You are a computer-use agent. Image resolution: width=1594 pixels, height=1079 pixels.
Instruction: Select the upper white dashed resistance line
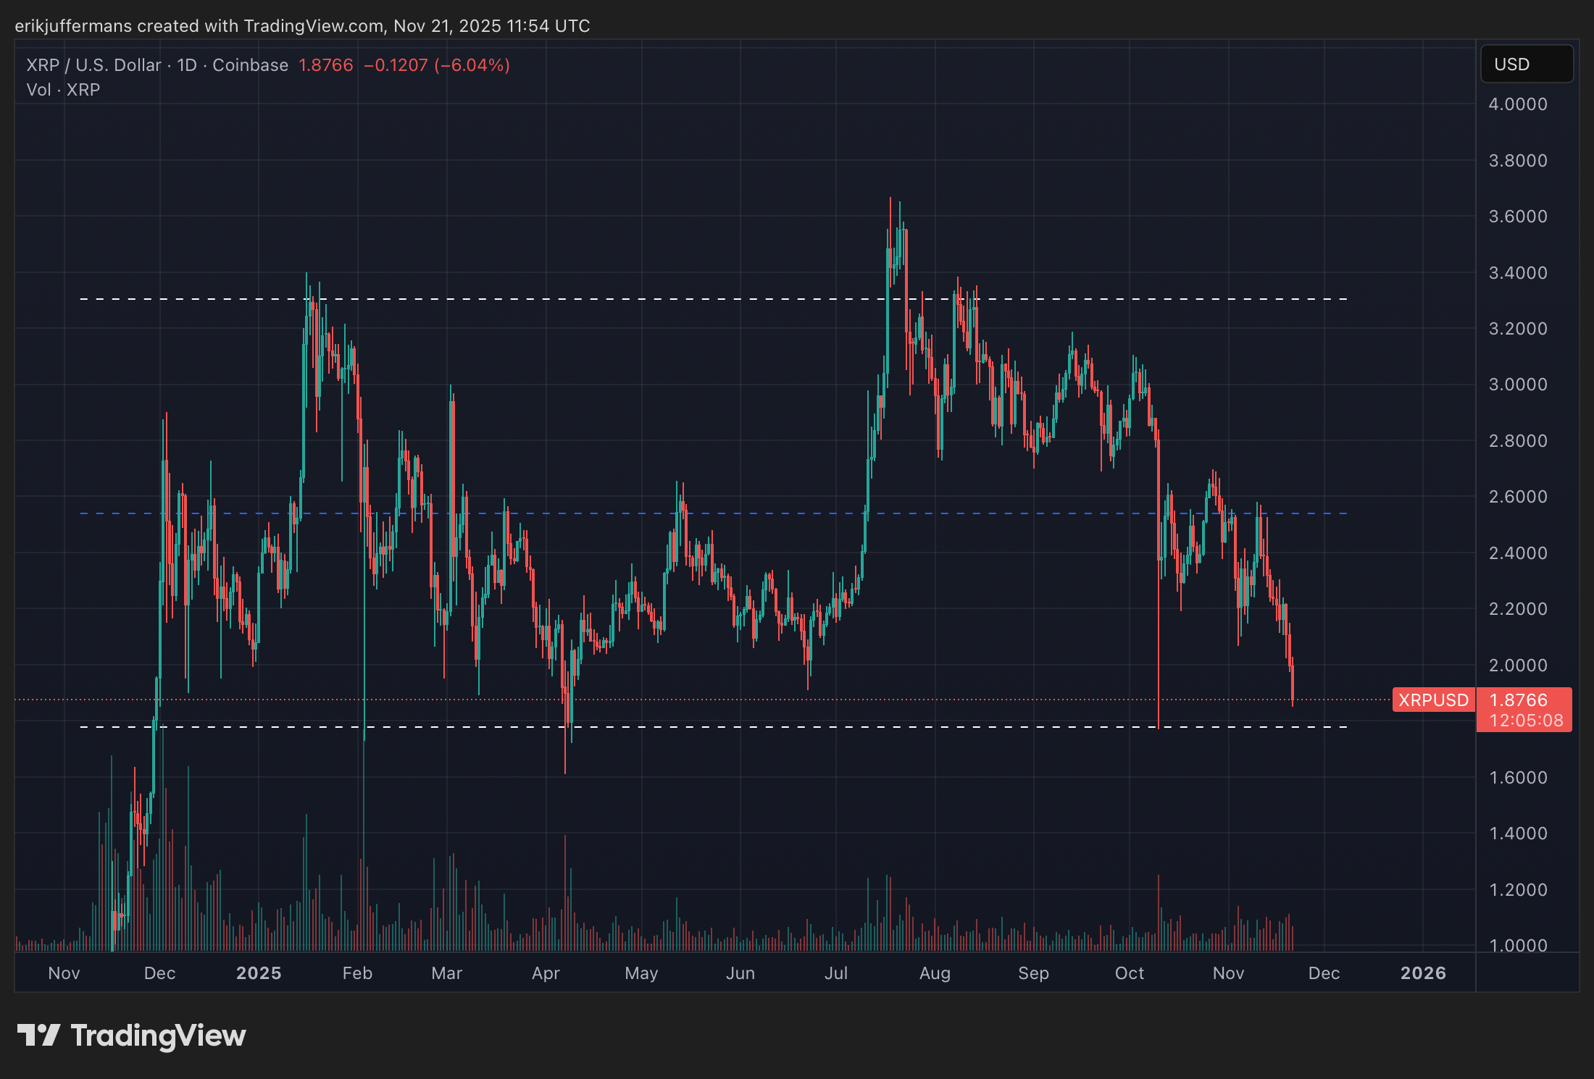(x=580, y=299)
